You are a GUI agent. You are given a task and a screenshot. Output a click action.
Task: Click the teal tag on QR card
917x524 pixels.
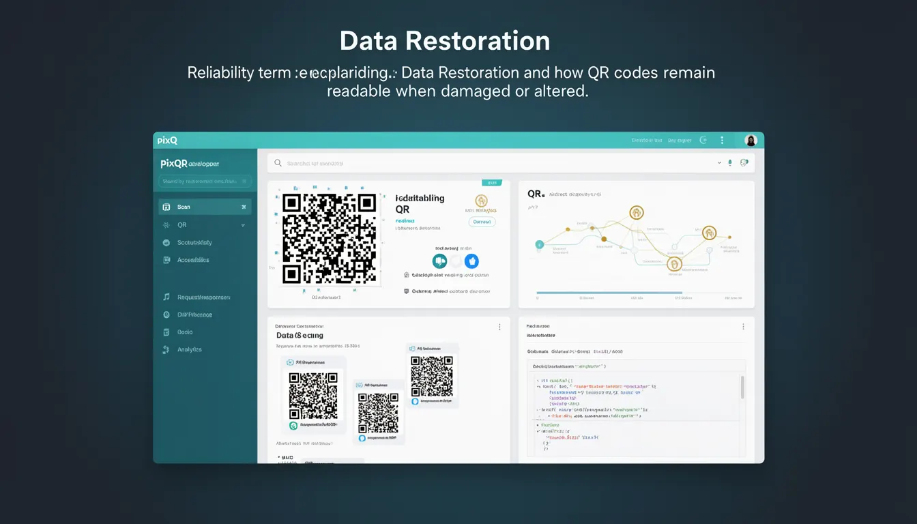click(x=491, y=183)
